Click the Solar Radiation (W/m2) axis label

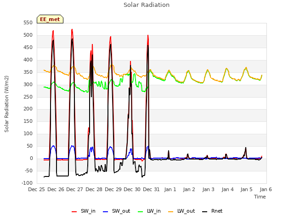pyautogui.click(x=6, y=104)
